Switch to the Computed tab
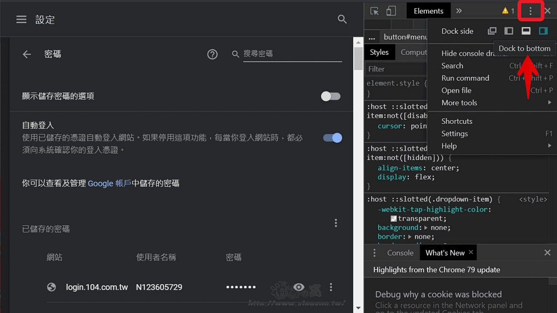This screenshot has height=313, width=557. tap(414, 52)
